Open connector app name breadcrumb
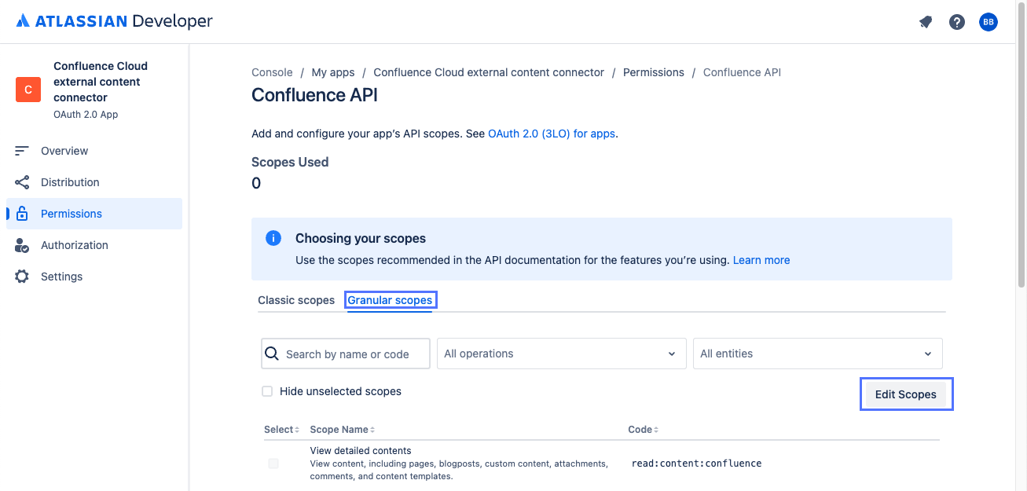The height and width of the screenshot is (491, 1027). (489, 72)
